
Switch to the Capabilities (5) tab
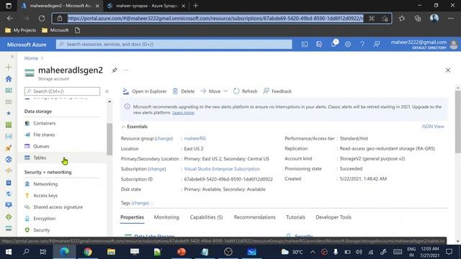(x=207, y=217)
